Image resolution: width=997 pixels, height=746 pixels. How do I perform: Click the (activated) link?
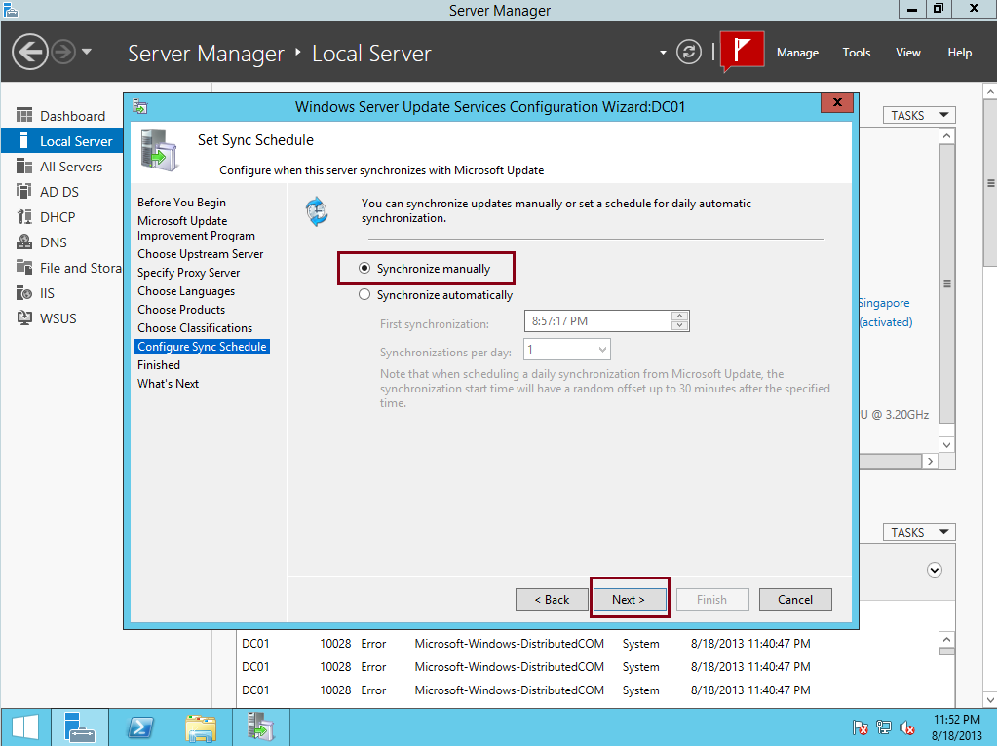click(x=886, y=322)
